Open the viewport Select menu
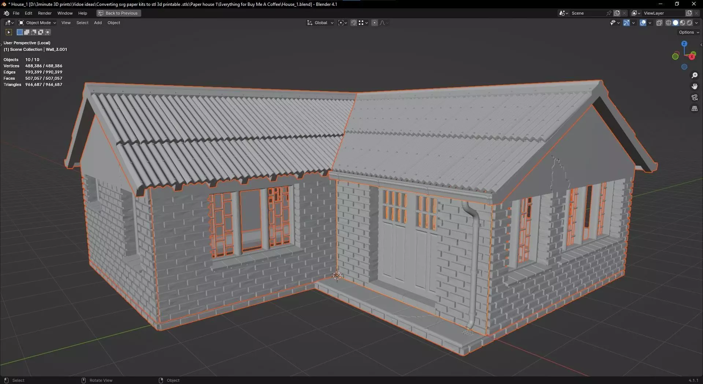703x384 pixels. point(82,23)
